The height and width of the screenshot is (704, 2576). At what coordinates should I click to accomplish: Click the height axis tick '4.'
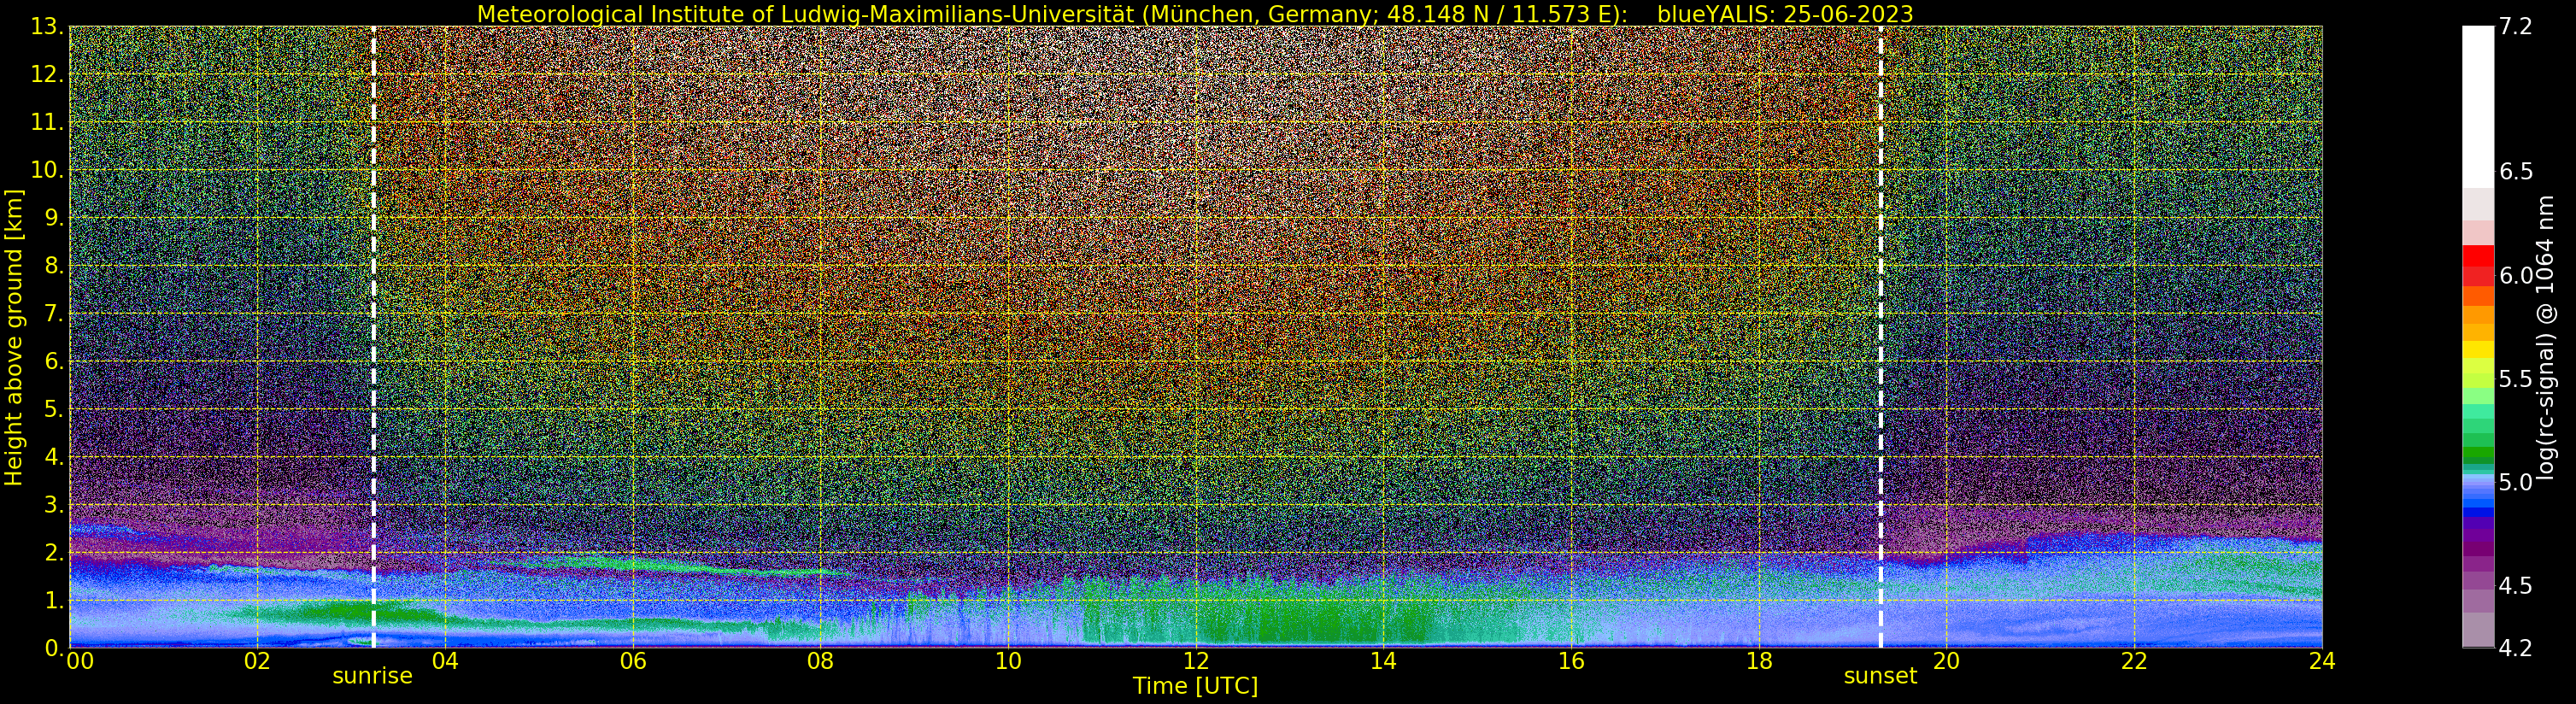(x=54, y=457)
